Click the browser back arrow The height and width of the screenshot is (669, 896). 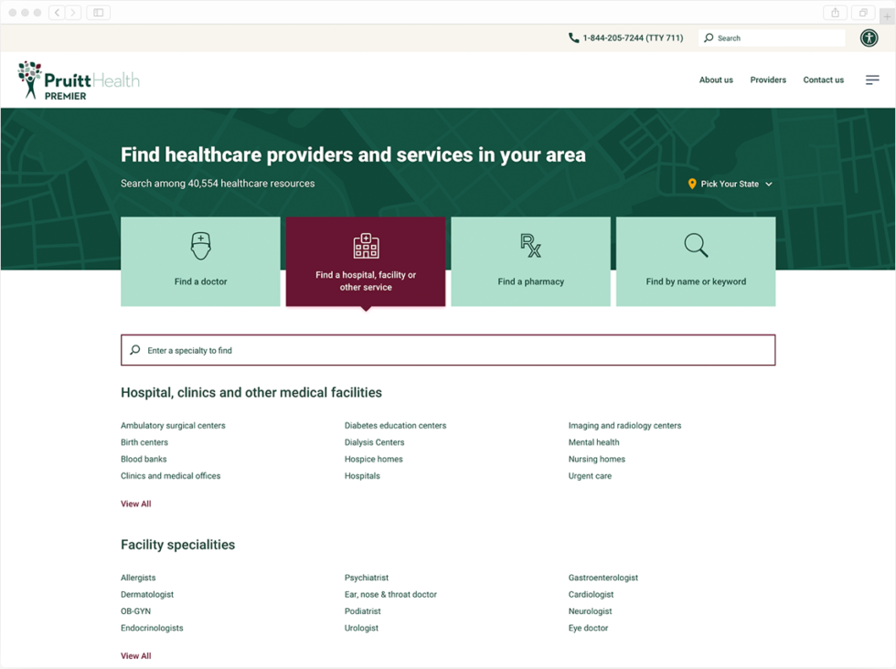coord(57,13)
